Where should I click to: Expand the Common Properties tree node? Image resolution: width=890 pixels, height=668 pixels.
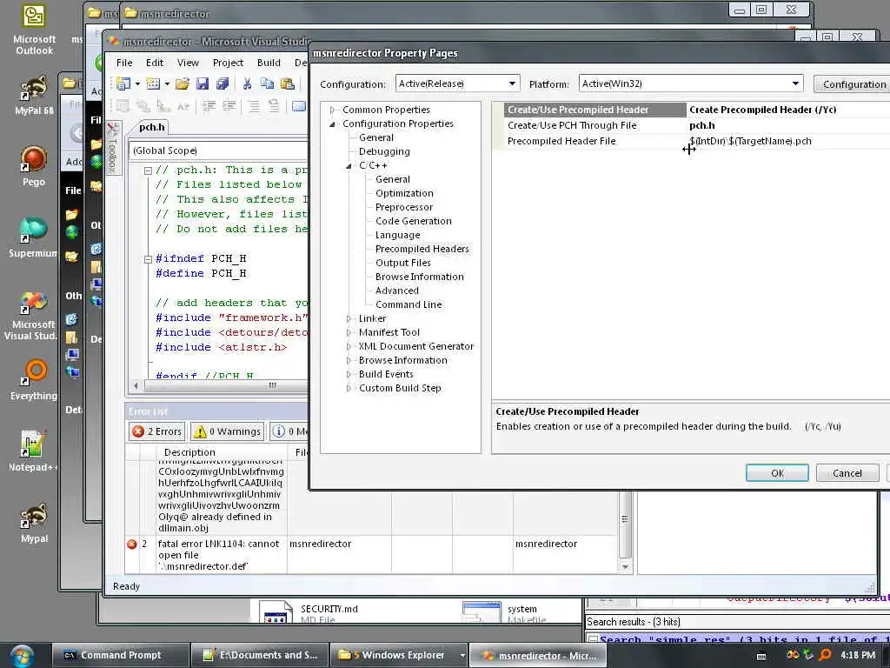tap(333, 110)
